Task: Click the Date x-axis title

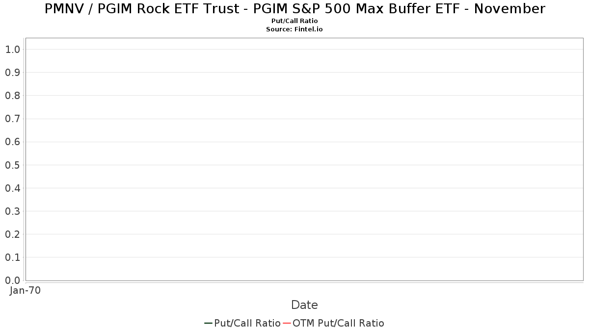Action: click(x=304, y=305)
